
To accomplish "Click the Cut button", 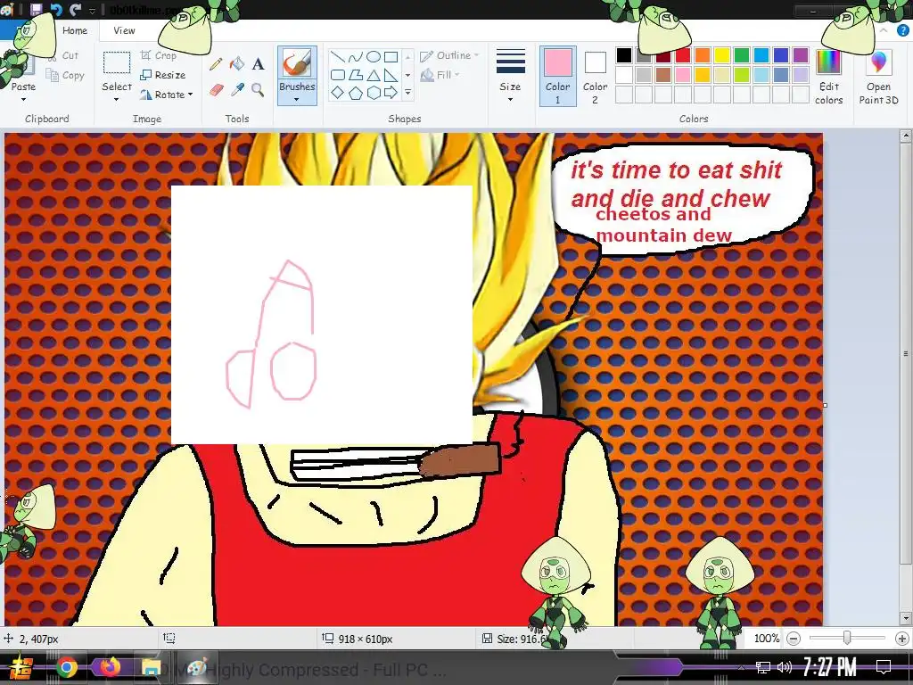I will point(63,56).
